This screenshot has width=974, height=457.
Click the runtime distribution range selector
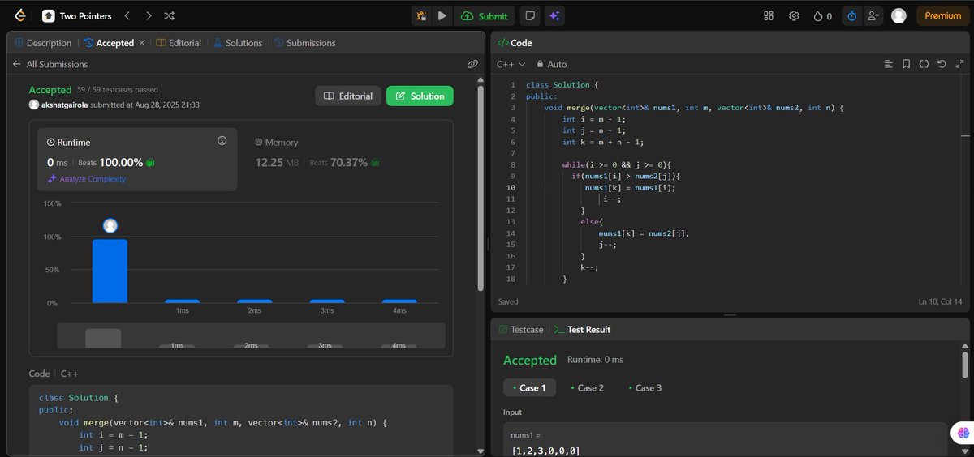coord(251,335)
